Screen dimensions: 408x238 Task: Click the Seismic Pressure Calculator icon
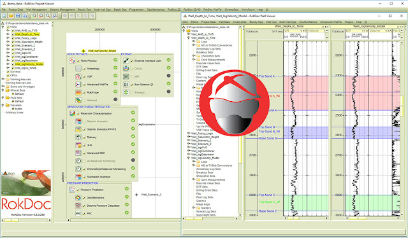click(78, 206)
